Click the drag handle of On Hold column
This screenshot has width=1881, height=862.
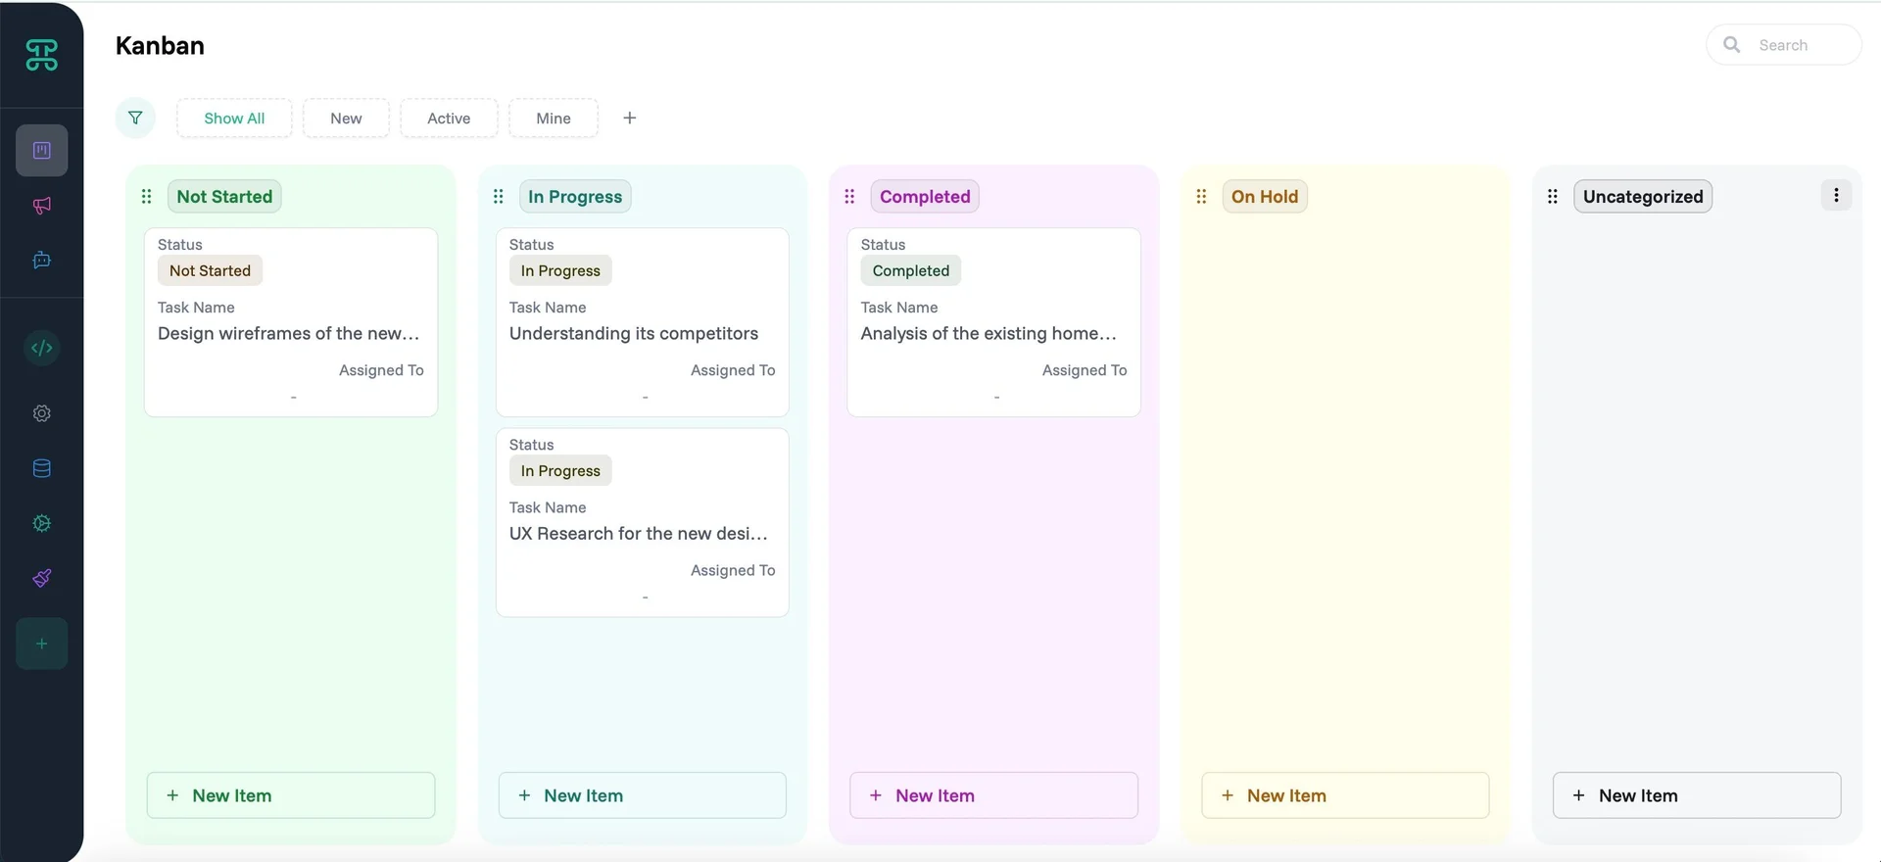pos(1201,197)
